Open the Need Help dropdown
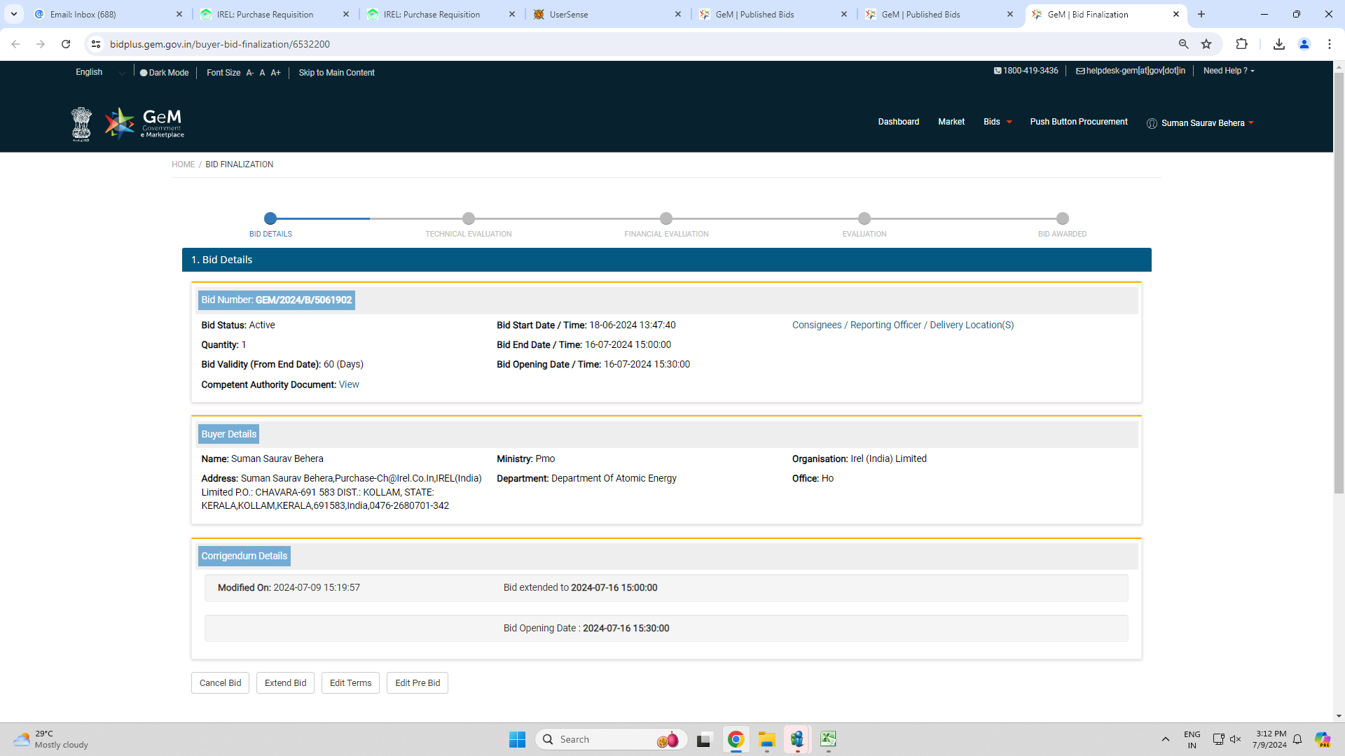The height and width of the screenshot is (756, 1345). 1228,71
